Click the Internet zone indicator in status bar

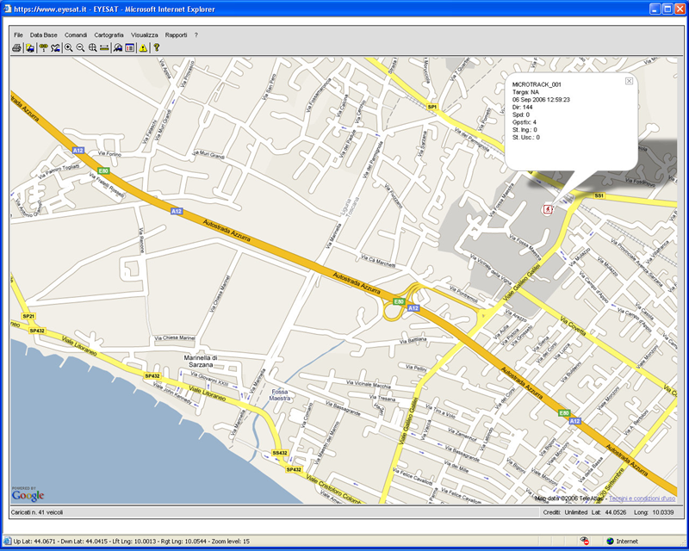622,542
